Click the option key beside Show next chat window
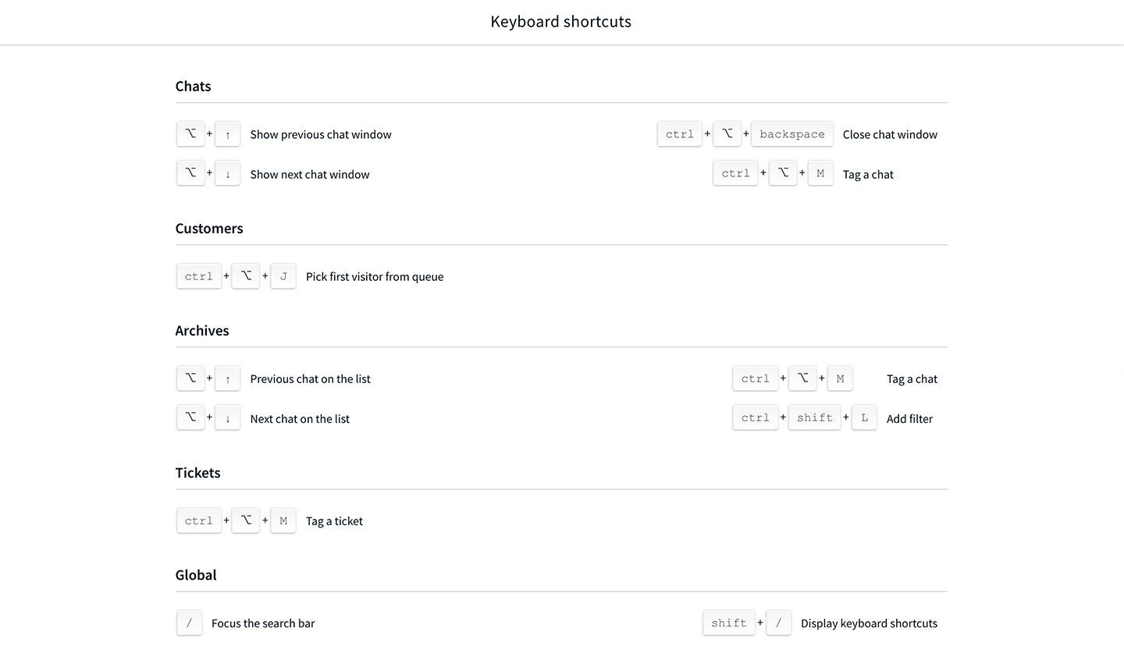This screenshot has height=671, width=1124. tap(190, 173)
